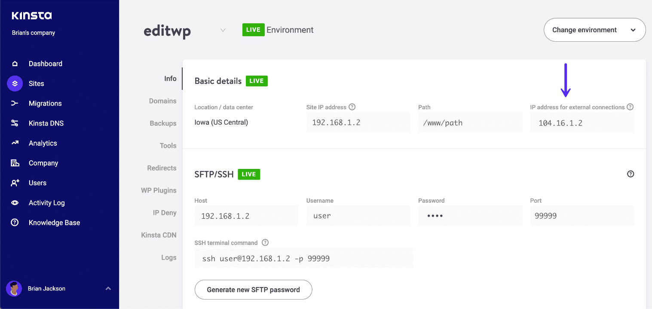Switch to the Kinsta CDN tab

click(159, 235)
